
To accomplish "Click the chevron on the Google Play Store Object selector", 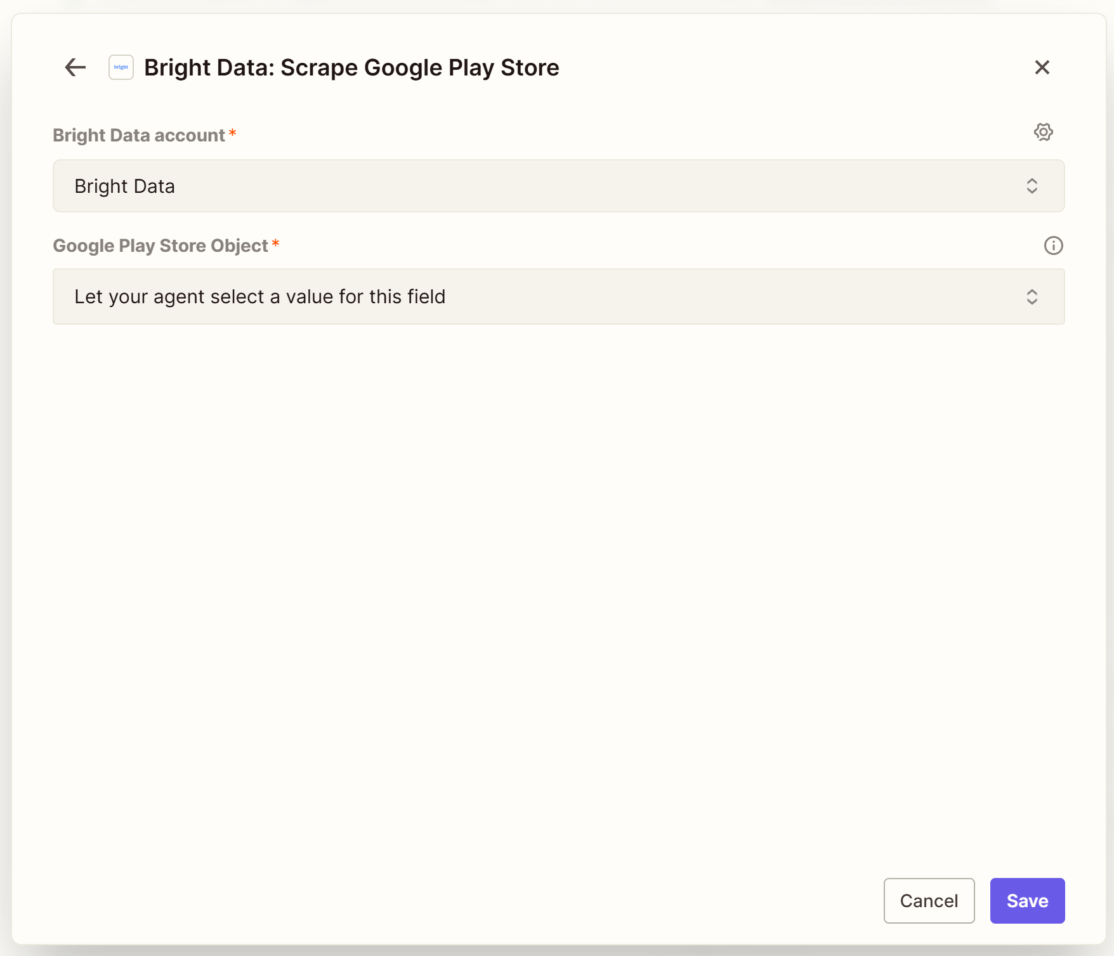I will [x=1032, y=296].
